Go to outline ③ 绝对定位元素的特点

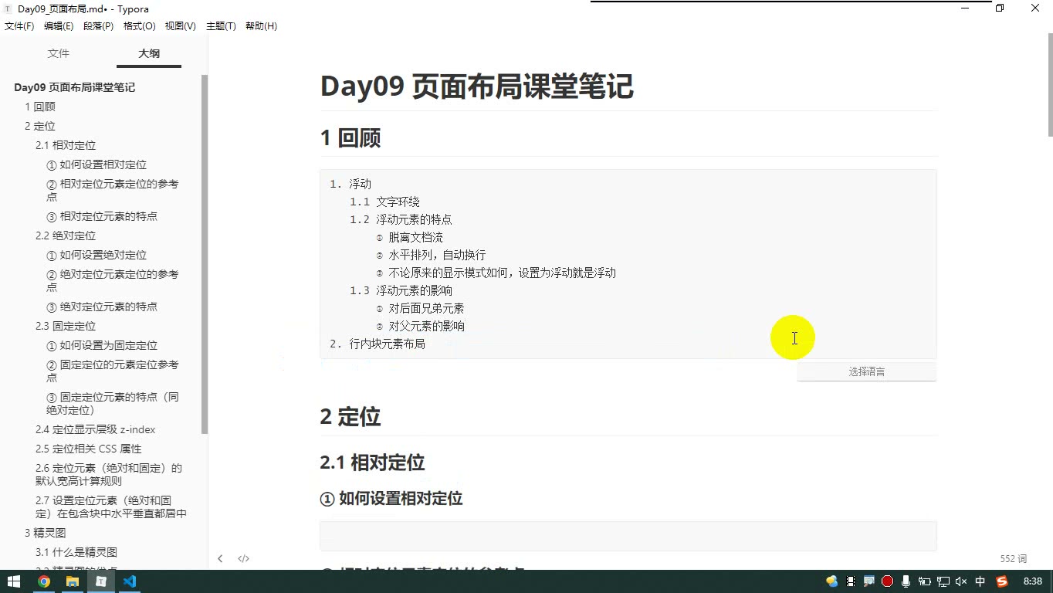click(102, 307)
